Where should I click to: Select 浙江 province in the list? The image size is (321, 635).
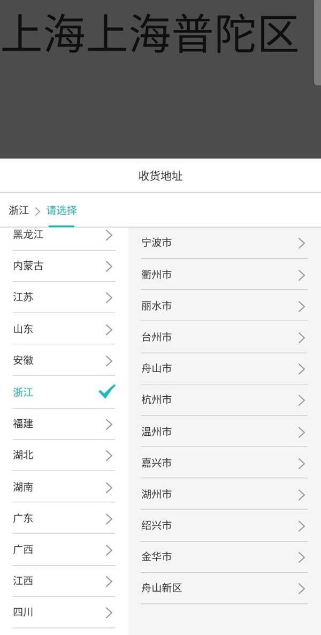23,392
